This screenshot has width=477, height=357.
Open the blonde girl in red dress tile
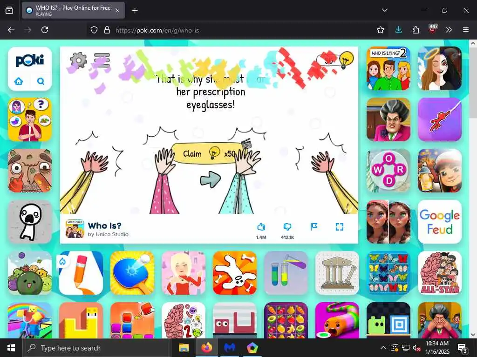point(184,272)
